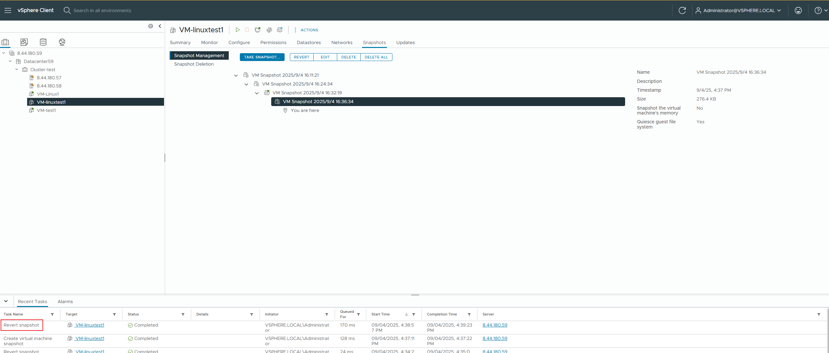The width and height of the screenshot is (829, 353).
Task: Open the Networks tab
Action: (342, 42)
